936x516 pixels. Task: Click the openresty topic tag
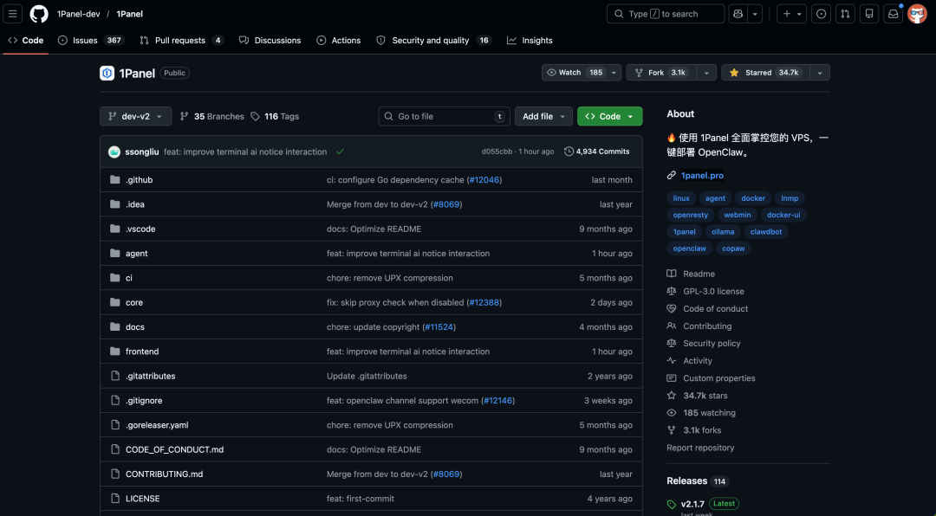coord(690,215)
